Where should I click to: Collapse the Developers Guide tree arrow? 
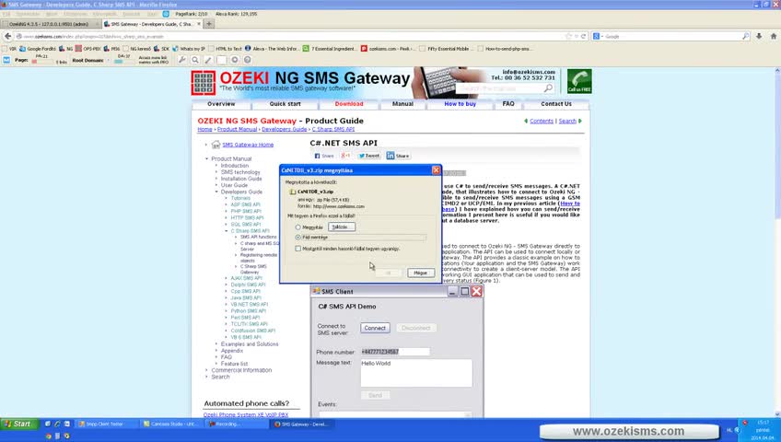pyautogui.click(x=216, y=192)
